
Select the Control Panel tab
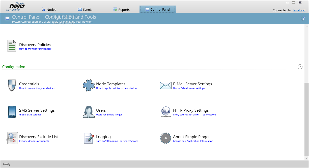(x=158, y=9)
